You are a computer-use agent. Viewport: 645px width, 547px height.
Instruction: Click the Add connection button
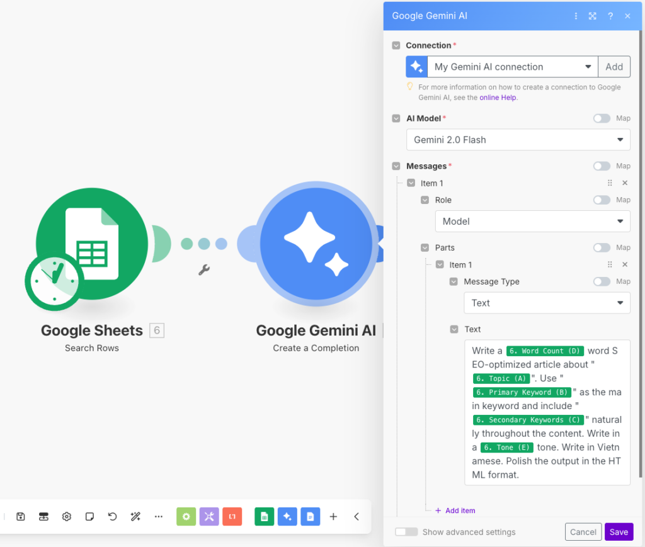(x=614, y=67)
